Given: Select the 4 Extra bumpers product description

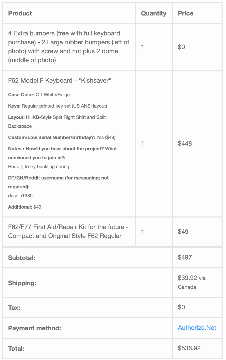Looking at the screenshot, I should (x=69, y=47).
